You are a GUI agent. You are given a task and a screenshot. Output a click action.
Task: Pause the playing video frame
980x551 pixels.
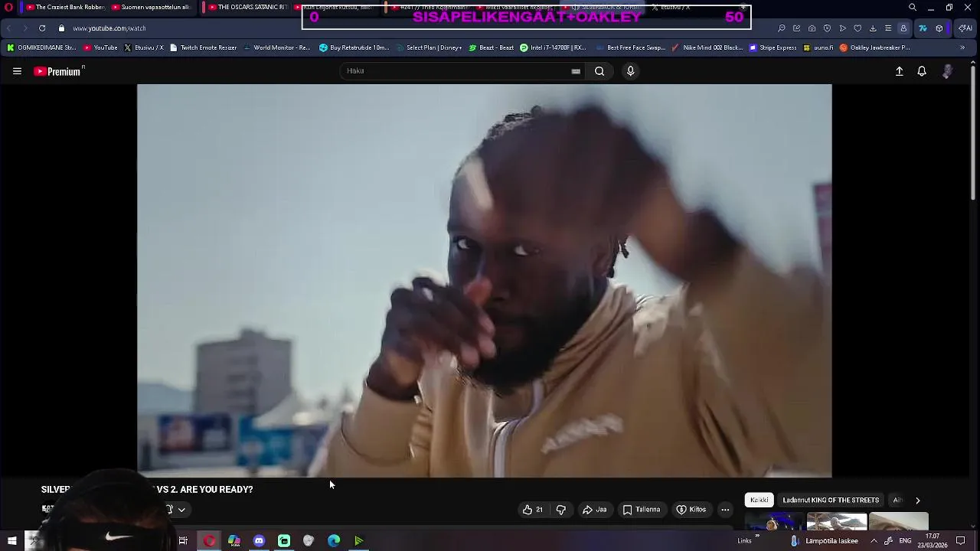pyautogui.click(x=484, y=280)
